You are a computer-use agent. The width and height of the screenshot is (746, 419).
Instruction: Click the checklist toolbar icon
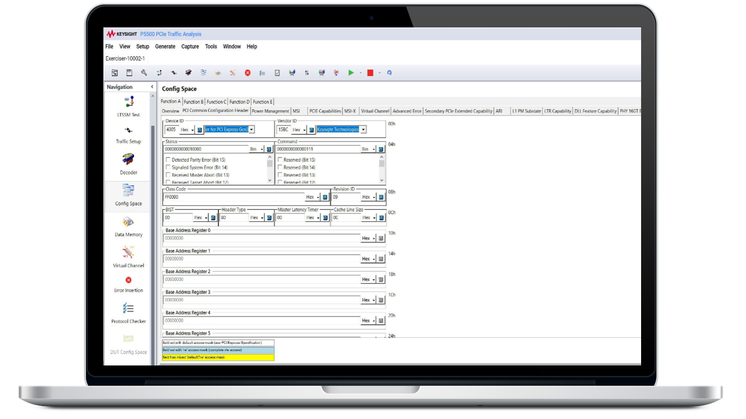262,73
